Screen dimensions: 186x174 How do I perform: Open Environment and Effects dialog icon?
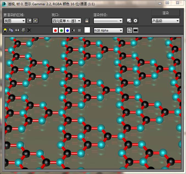(x=135, y=21)
